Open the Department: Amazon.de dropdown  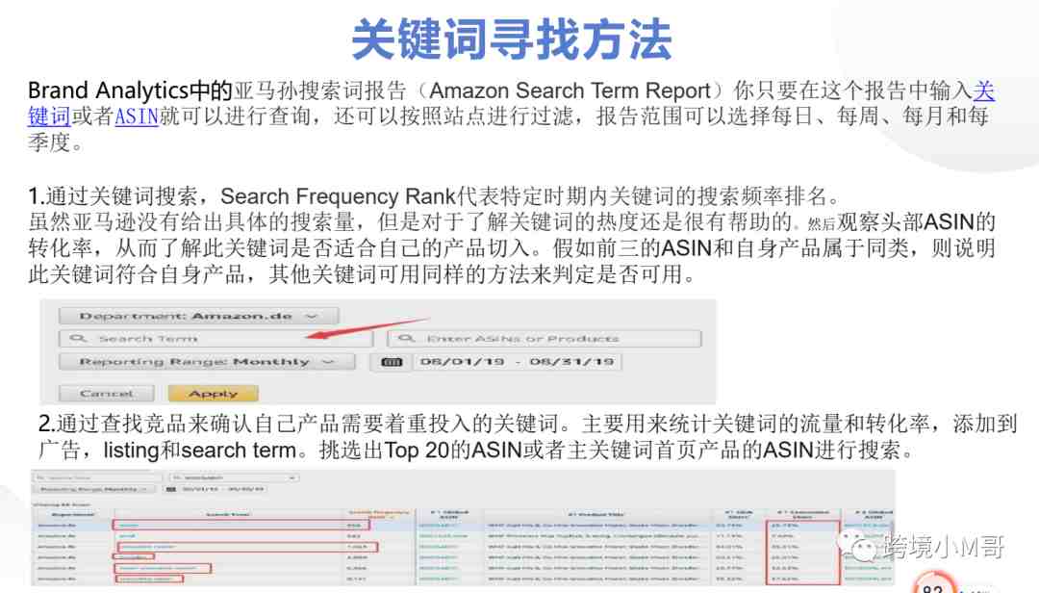[x=199, y=316]
